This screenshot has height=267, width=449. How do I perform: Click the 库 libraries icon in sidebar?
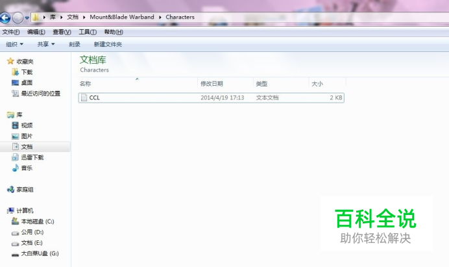pyautogui.click(x=10, y=115)
